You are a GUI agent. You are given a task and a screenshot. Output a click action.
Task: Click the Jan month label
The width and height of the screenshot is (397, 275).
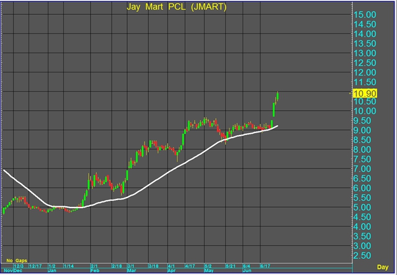coord(52,271)
